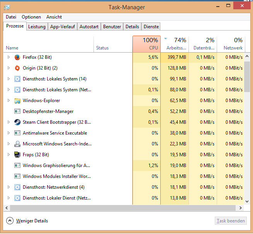The width and height of the screenshot is (253, 234).
Task: Sort by the Datenträger column header
Action: pos(203,44)
